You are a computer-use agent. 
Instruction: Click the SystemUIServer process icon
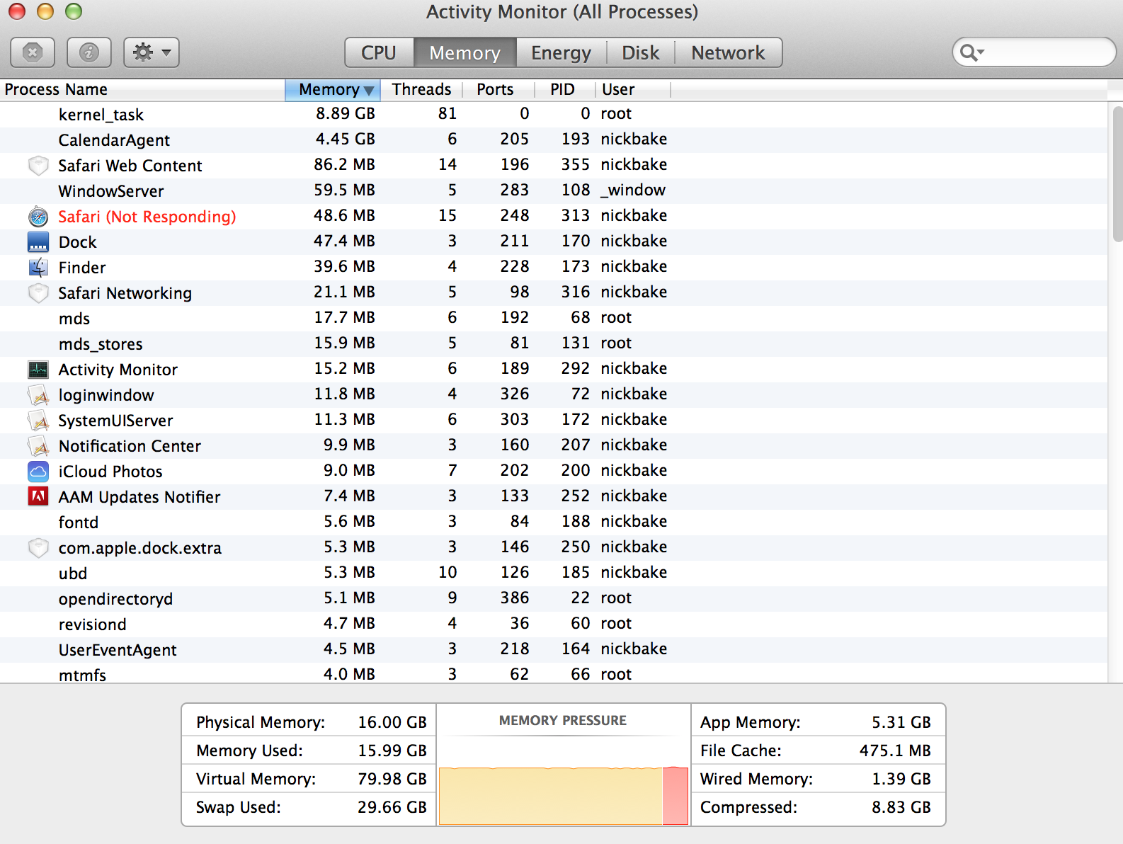38,421
